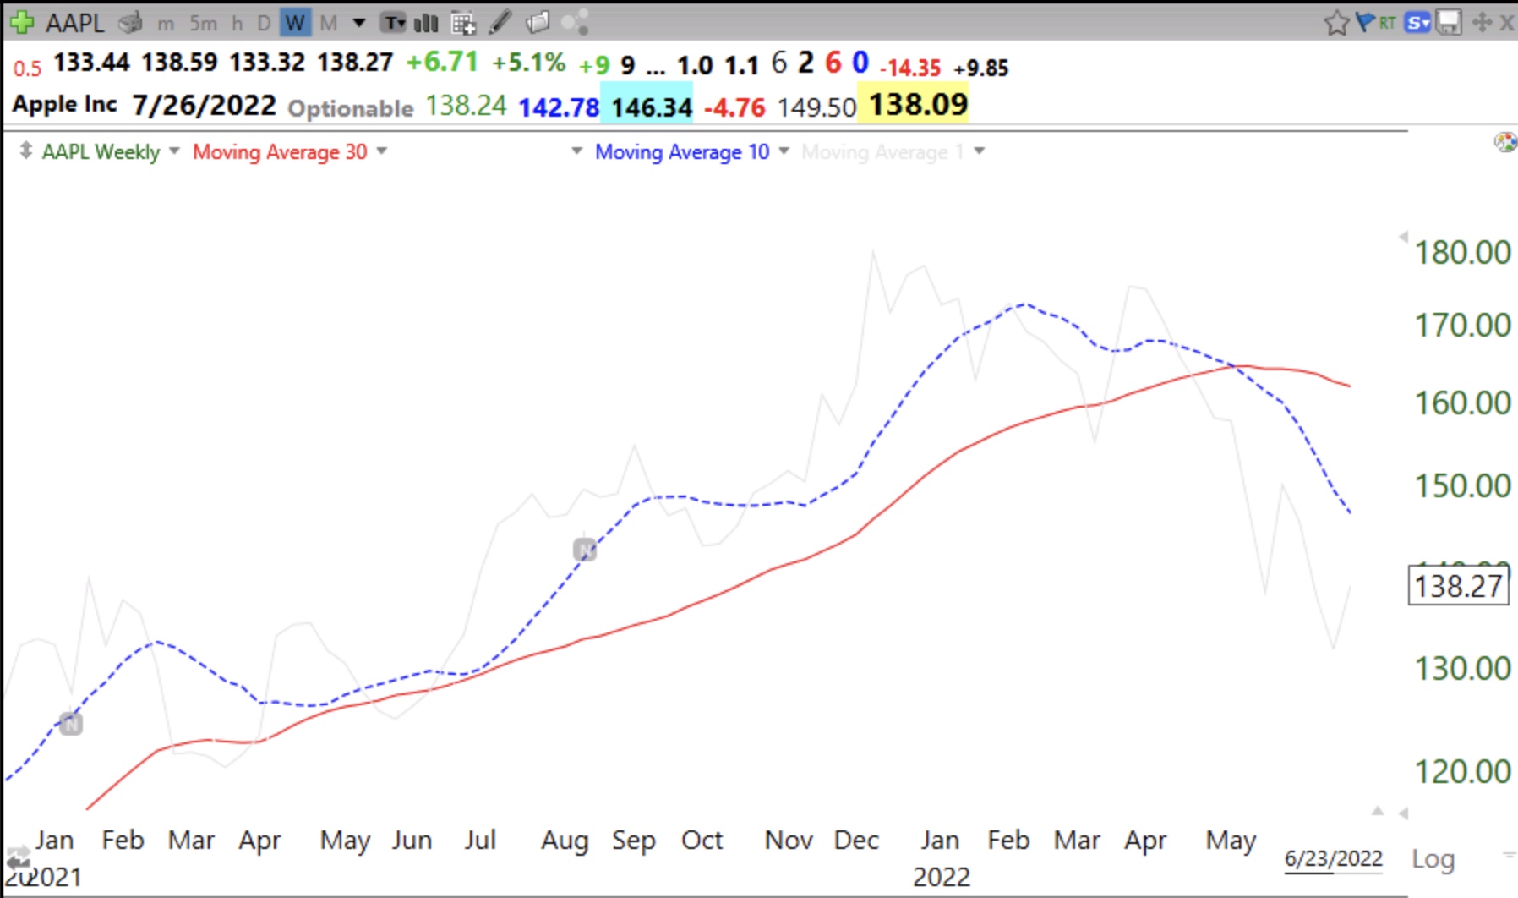Click the notes folder icon
The width and height of the screenshot is (1518, 898).
(538, 22)
